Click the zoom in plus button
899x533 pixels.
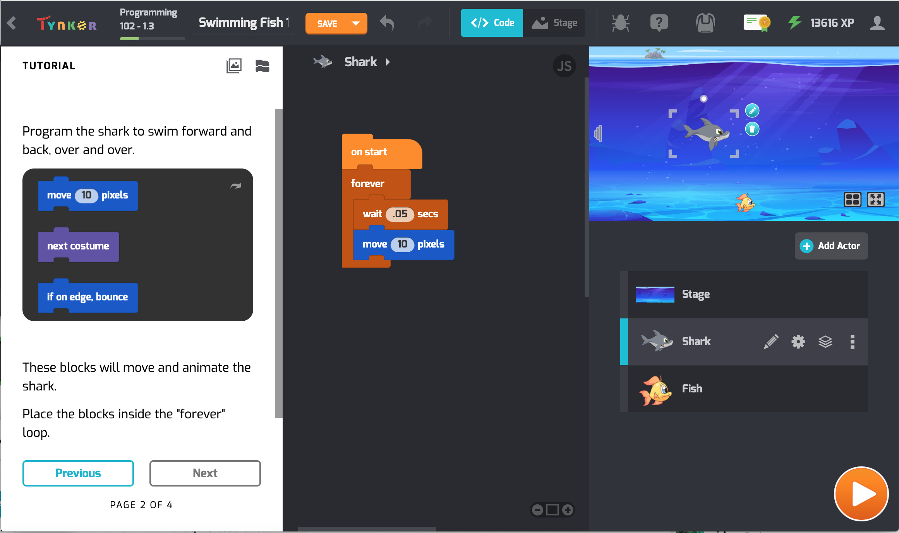[x=568, y=510]
